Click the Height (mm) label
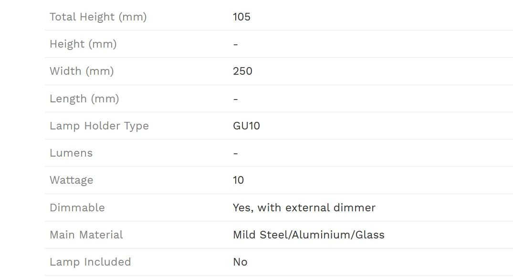 click(83, 44)
